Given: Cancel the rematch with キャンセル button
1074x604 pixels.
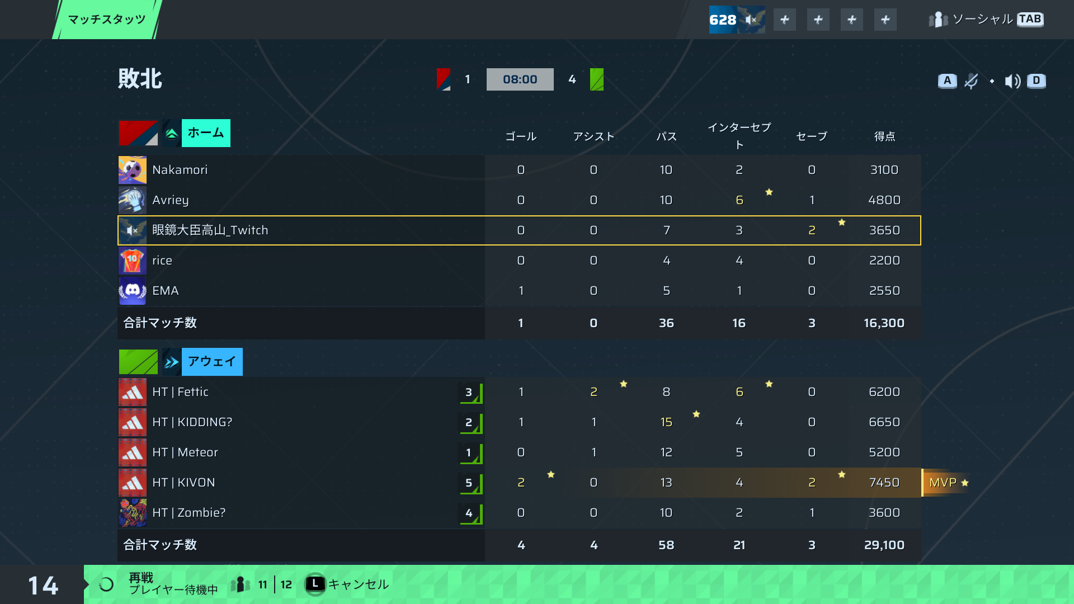Looking at the screenshot, I should pyautogui.click(x=347, y=584).
